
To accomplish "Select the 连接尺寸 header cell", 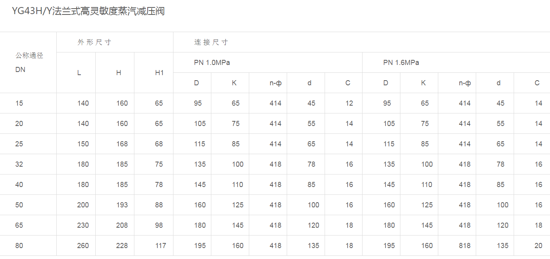I will pyautogui.click(x=211, y=42).
